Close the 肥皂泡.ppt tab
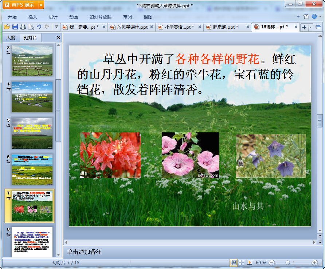Viewport: 325px width, 269px height. click(247, 27)
